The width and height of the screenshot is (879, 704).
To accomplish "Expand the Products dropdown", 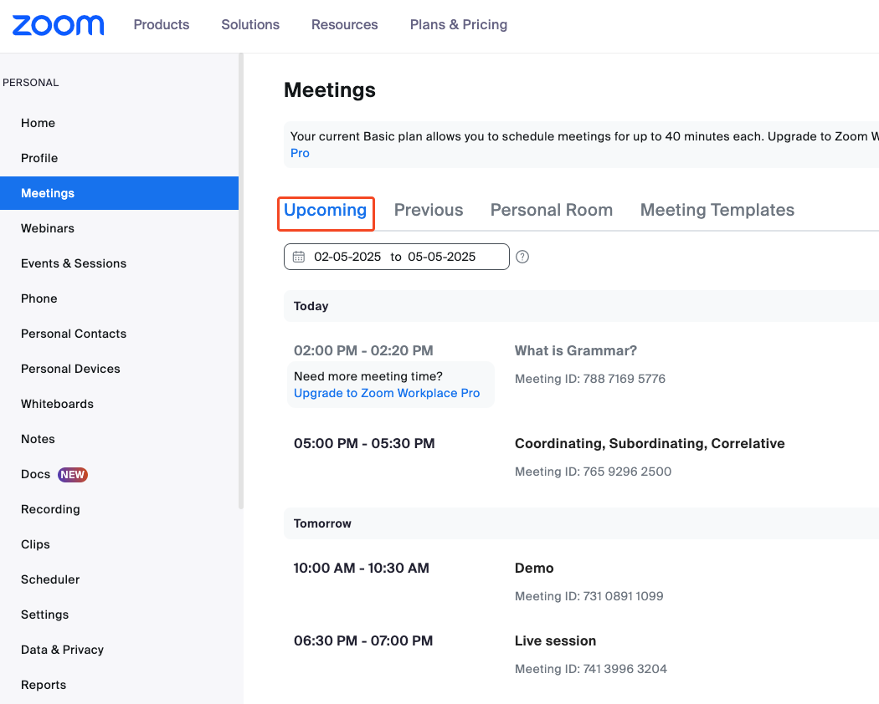I will click(x=161, y=25).
